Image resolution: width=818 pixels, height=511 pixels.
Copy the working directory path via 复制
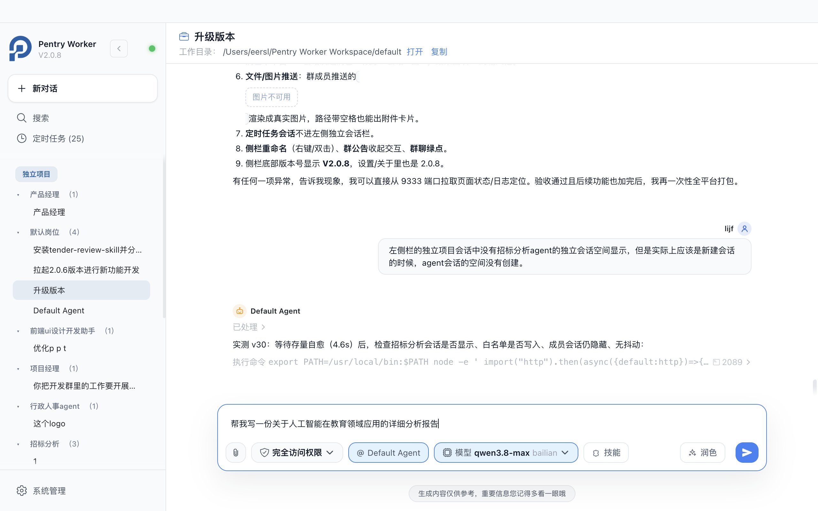pos(439,52)
